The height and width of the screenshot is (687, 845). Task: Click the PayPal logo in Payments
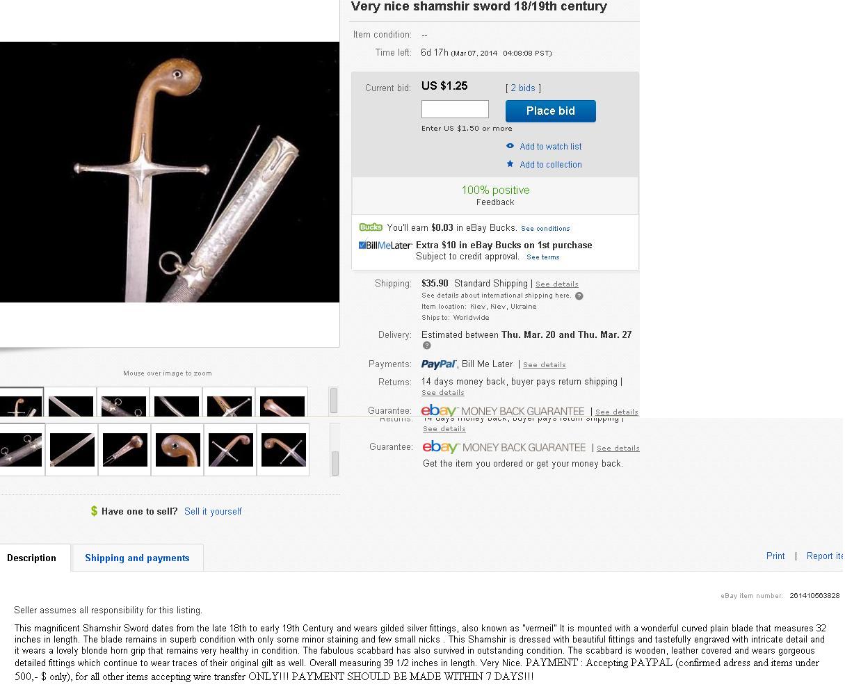[x=439, y=364]
